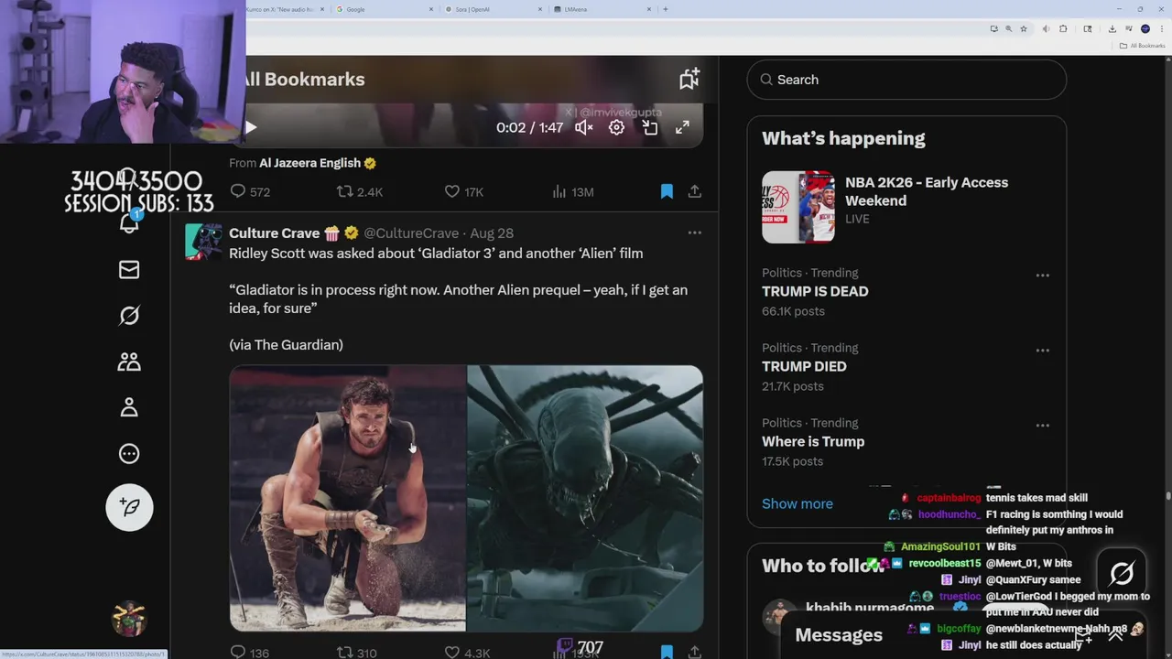Open the Notifications bell in sidebar
This screenshot has height=659, width=1172.
coord(129,223)
